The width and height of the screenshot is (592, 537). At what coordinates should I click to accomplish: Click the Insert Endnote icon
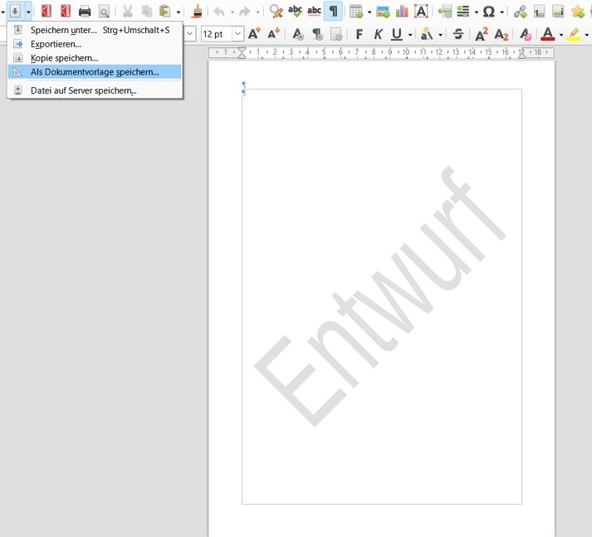[x=558, y=12]
